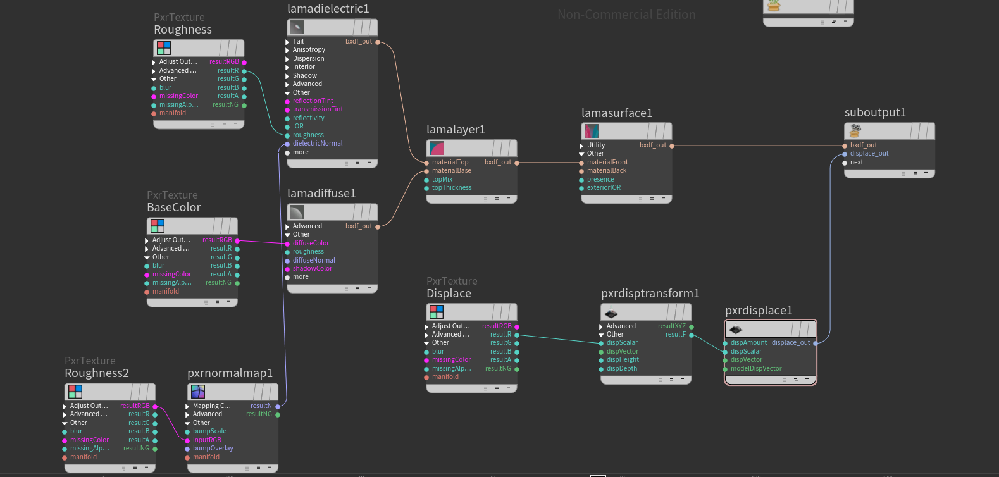Click the pxrnormalmap1 node icon
The height and width of the screenshot is (477, 999).
tap(197, 391)
